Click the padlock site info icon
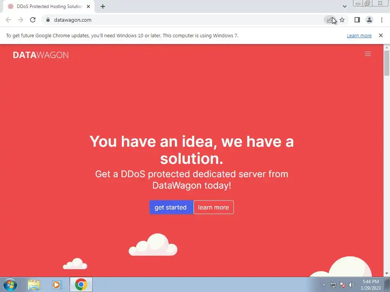This screenshot has height=292, width=390. 48,20
